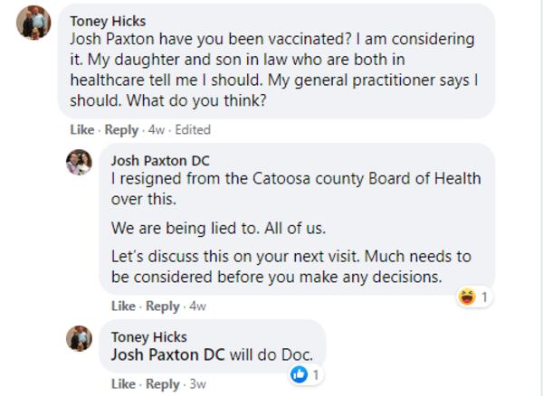543x396 pixels.
Task: Click the reaction count beside the laughing emoji
Action: pyautogui.click(x=484, y=297)
